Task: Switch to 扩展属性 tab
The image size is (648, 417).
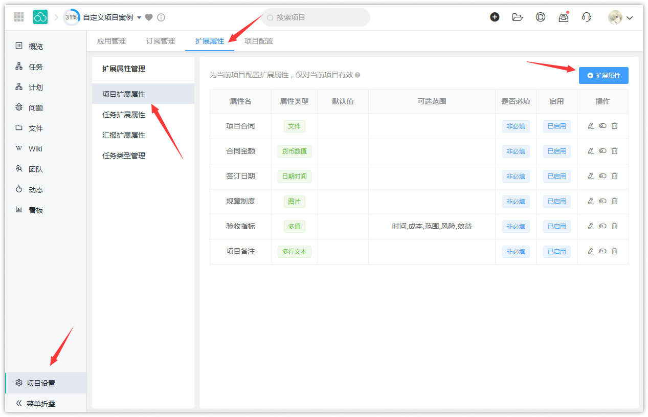Action: click(210, 41)
